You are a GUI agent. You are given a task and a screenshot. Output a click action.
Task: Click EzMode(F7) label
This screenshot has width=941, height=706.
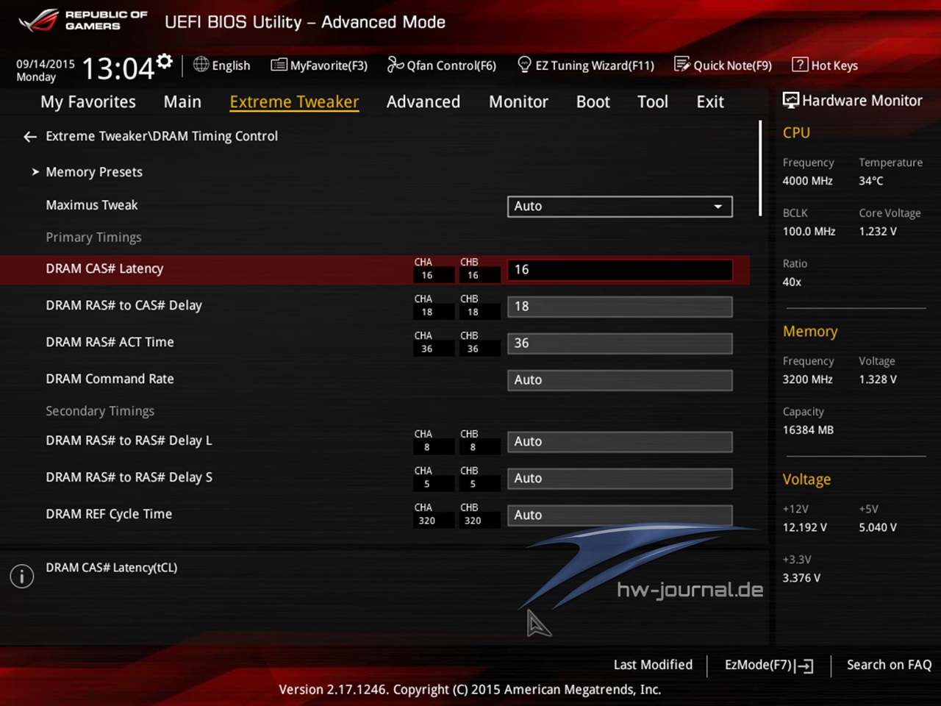(758, 665)
